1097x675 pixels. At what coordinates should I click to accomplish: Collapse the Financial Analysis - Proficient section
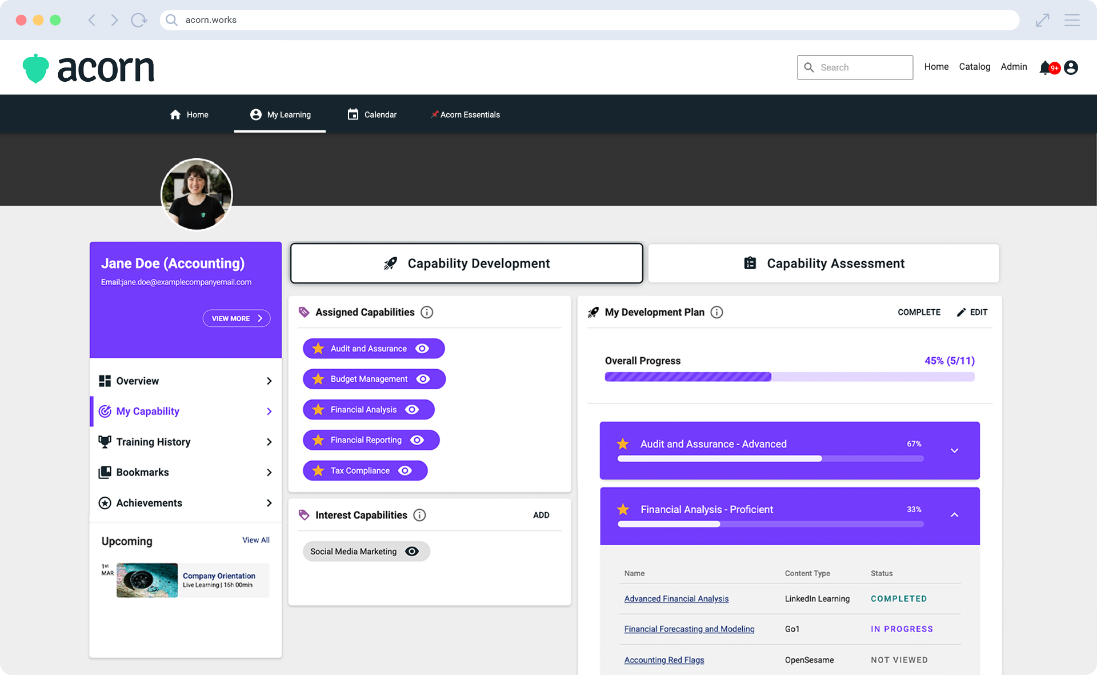[x=954, y=515]
